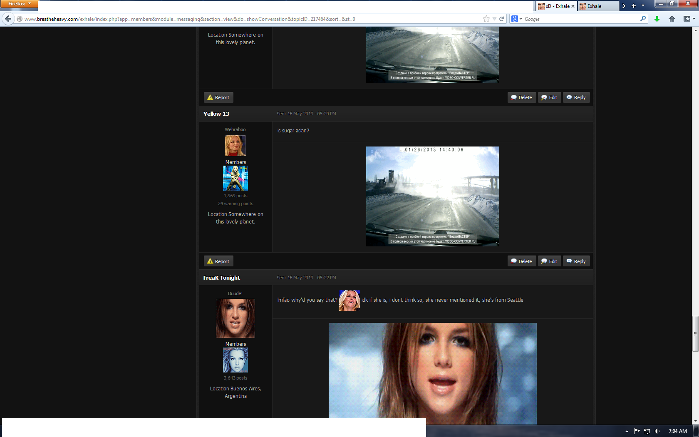Viewport: 699px width, 437px height.
Task: Click the page scrollbar down arrow
Action: tap(695, 421)
